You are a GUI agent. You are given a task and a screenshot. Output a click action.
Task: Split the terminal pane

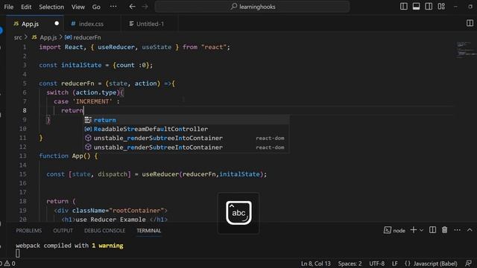(432, 230)
